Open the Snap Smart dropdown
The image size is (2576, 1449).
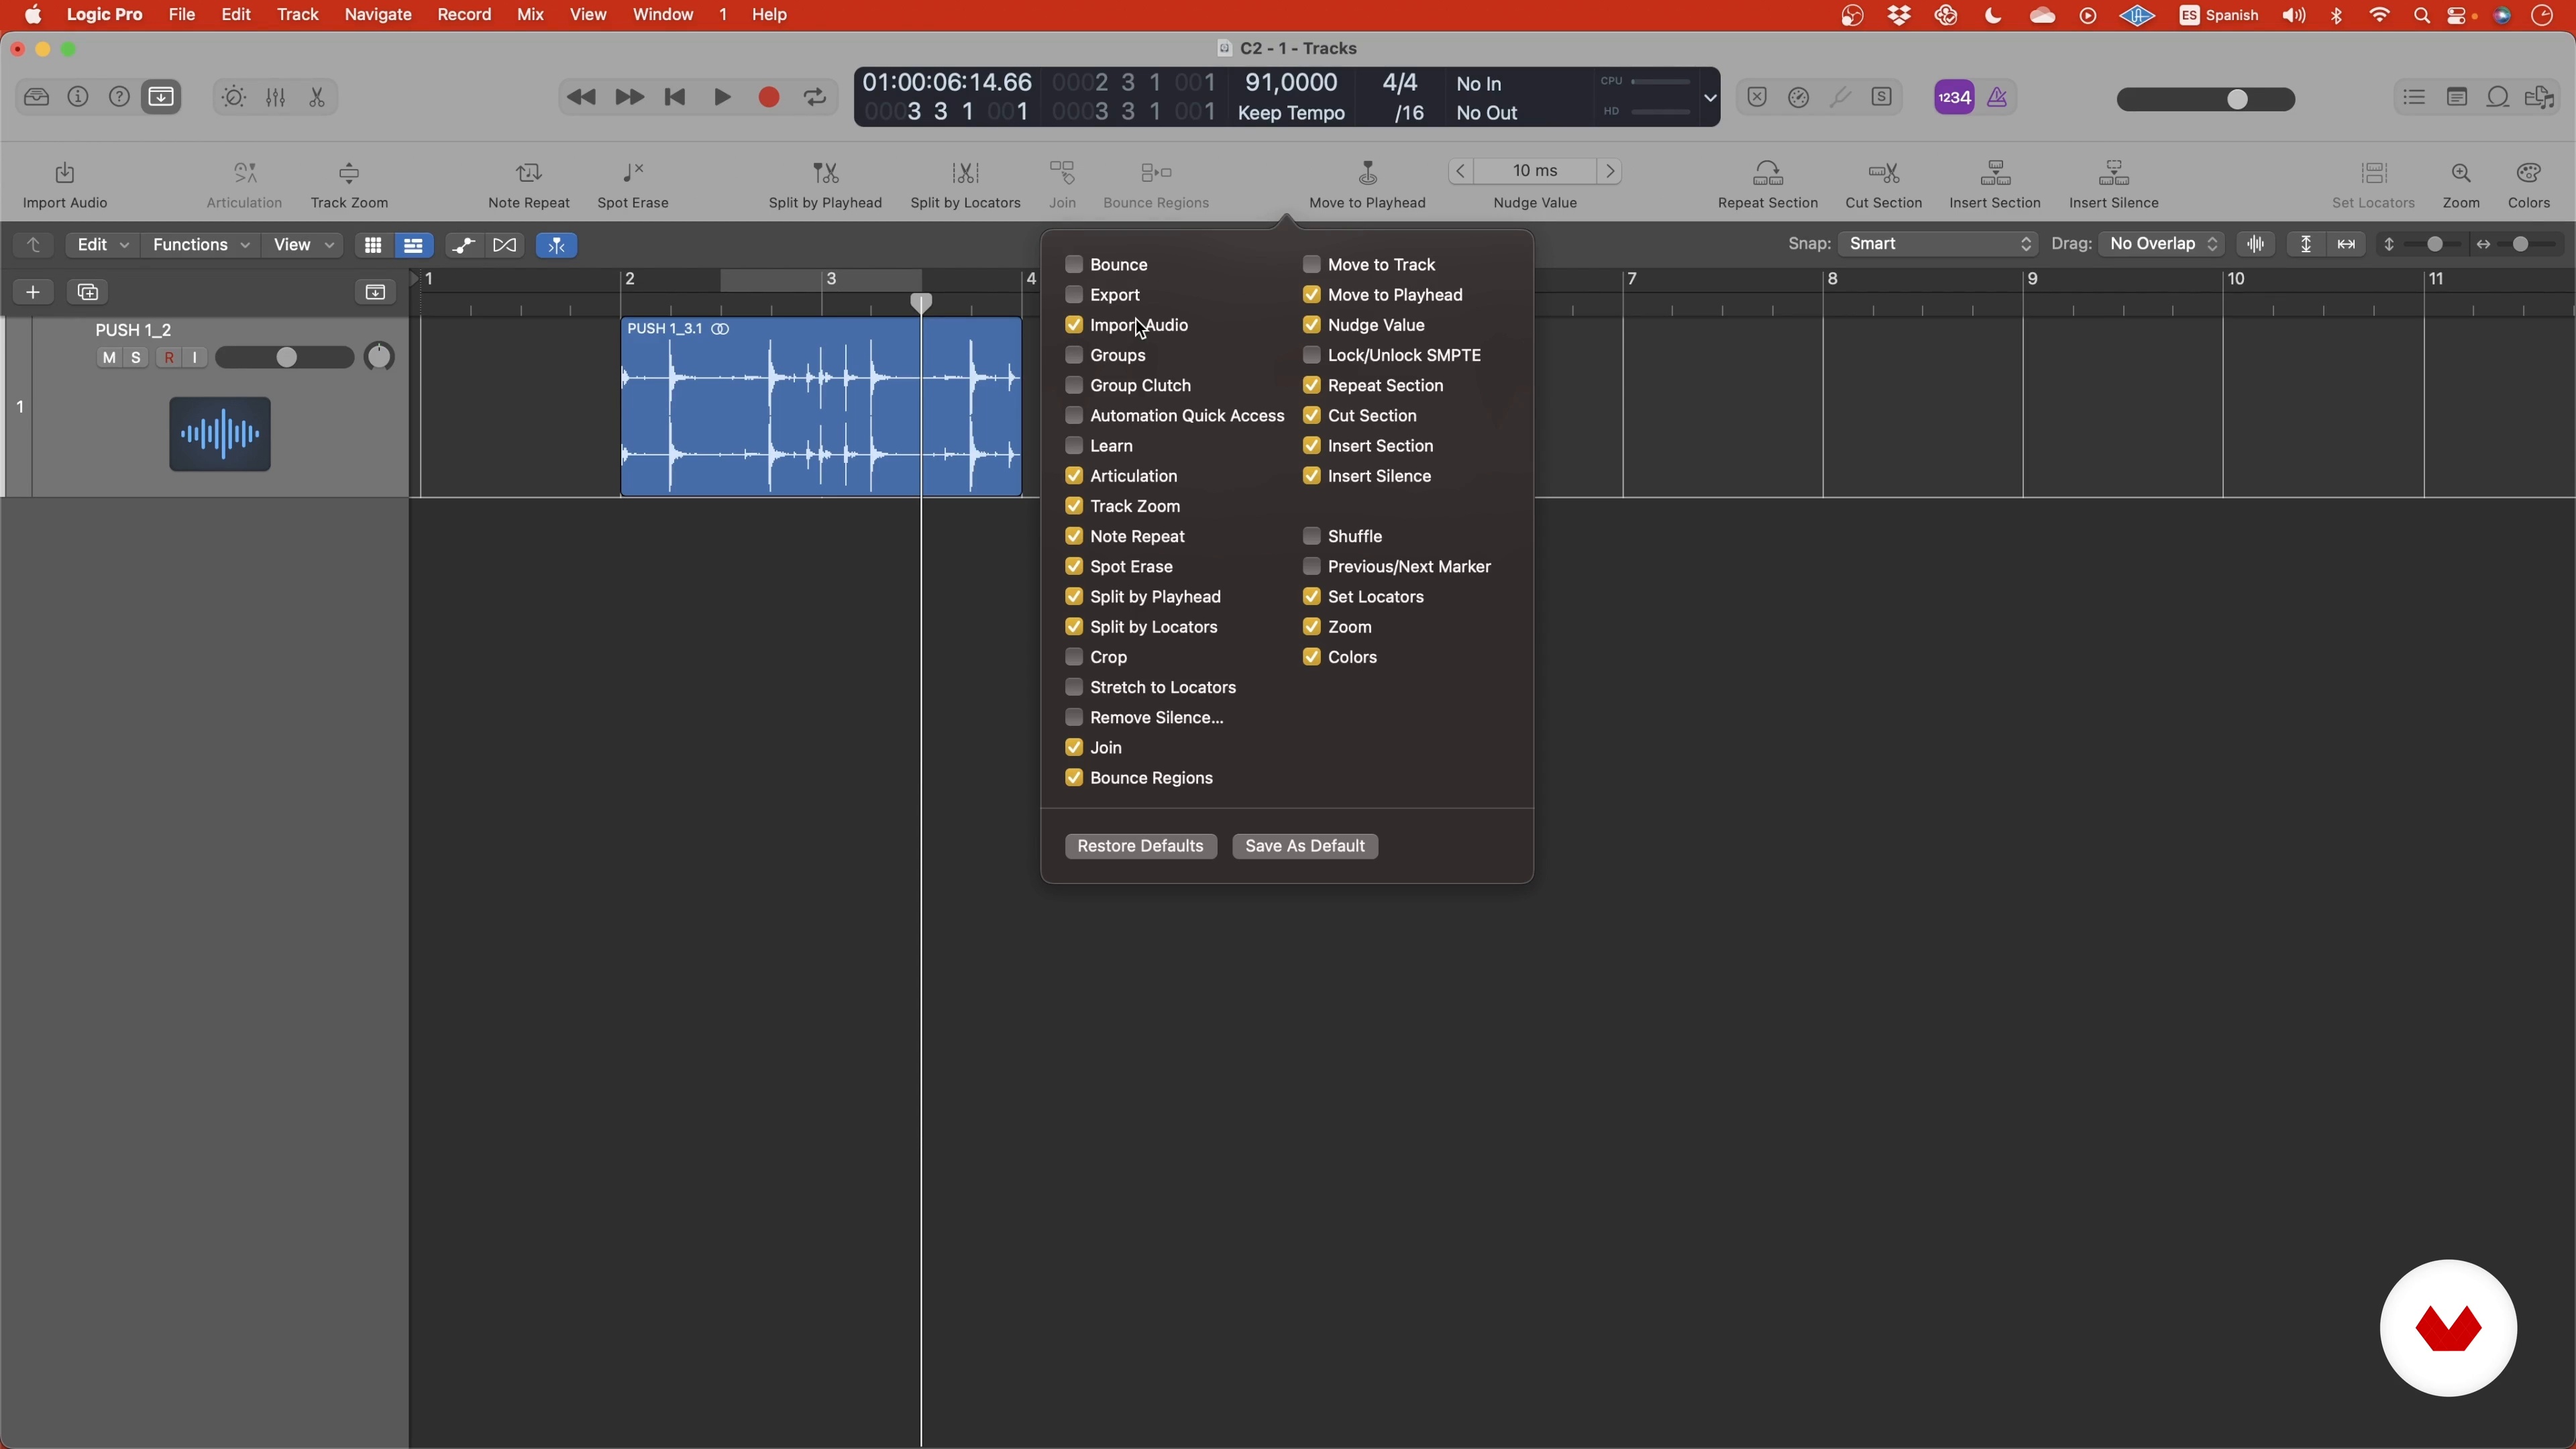(x=1937, y=244)
